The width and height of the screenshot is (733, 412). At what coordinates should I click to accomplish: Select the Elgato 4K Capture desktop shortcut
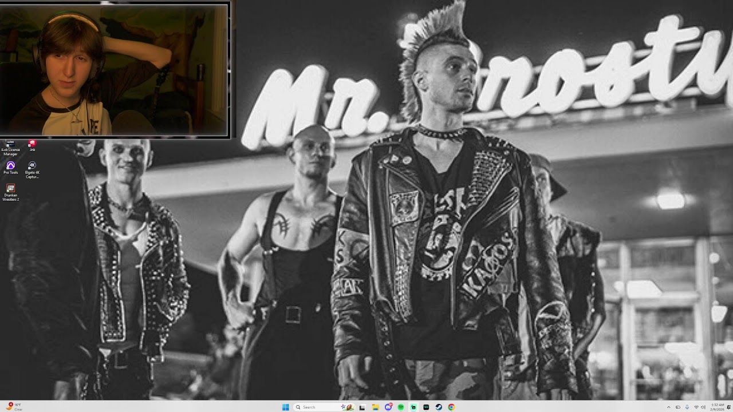point(32,170)
